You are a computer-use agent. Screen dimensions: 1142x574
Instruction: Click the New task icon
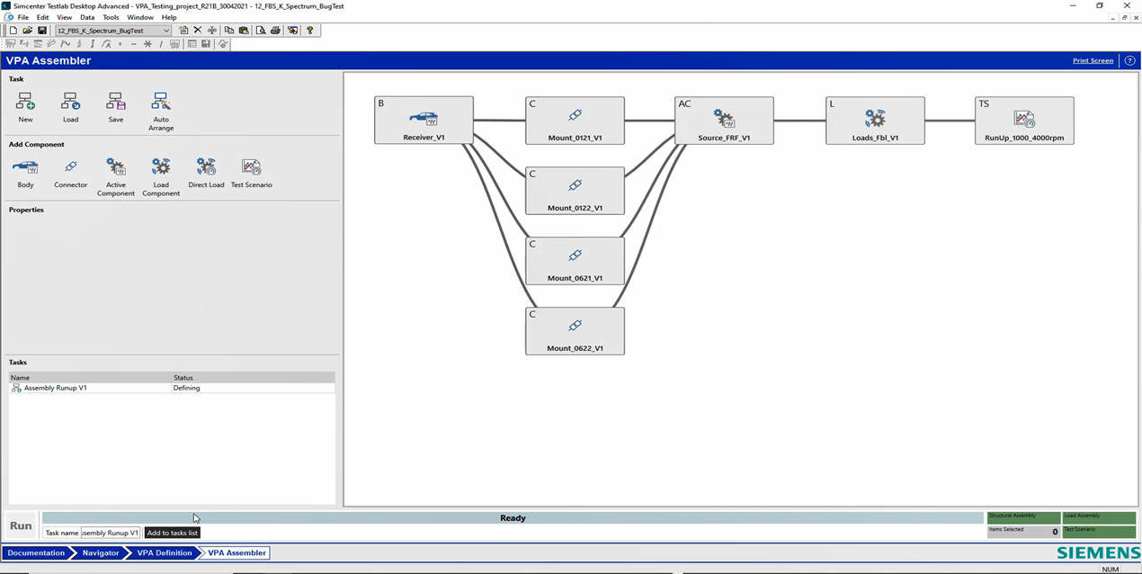click(25, 102)
